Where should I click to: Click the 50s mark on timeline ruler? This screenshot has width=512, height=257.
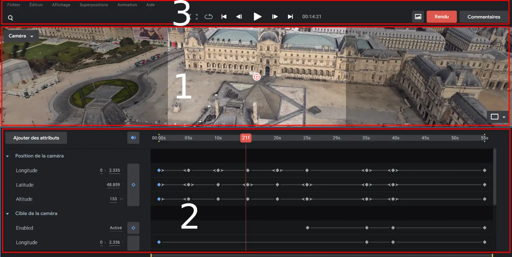click(455, 138)
